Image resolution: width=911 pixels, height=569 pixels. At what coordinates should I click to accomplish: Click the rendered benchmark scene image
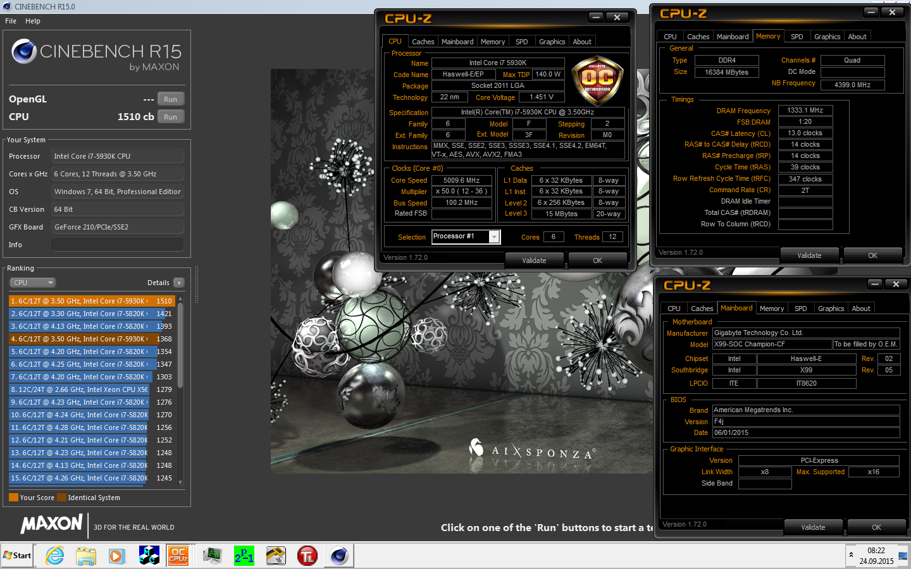(462, 271)
